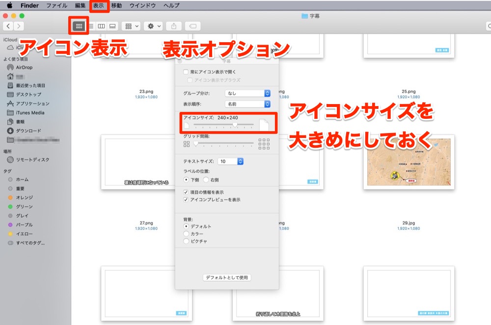Go back to previous folder

click(x=8, y=26)
